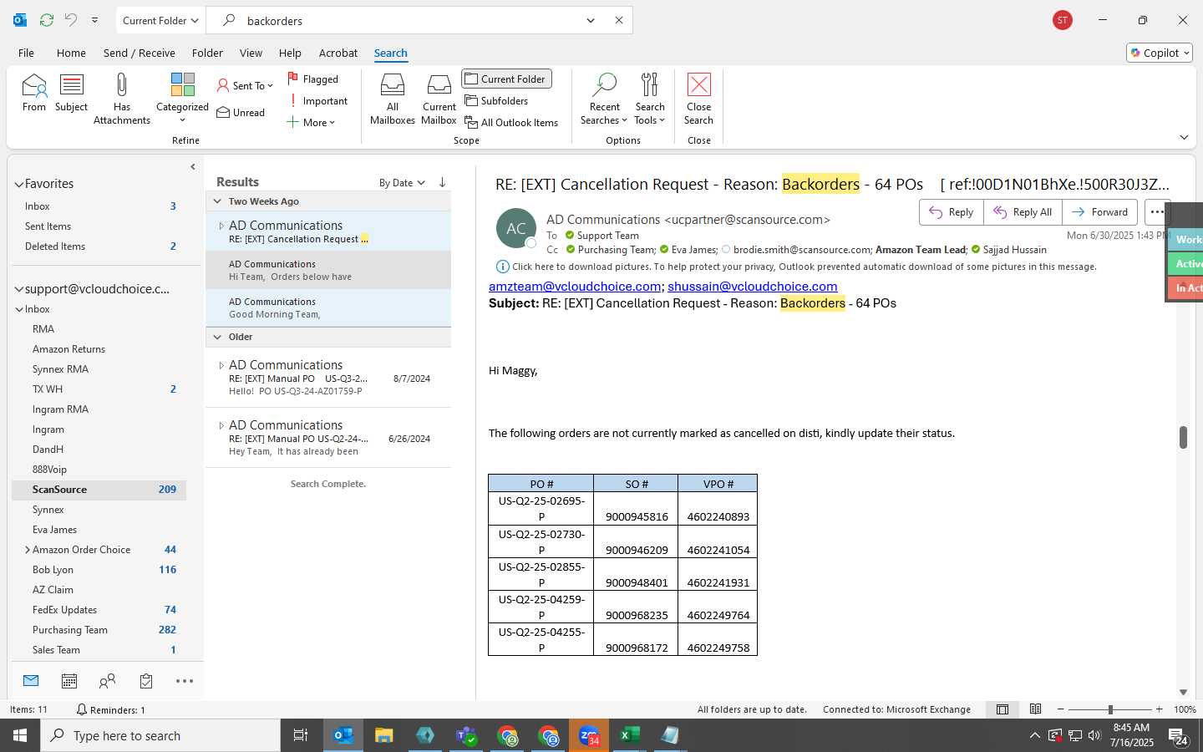Viewport: 1203px width, 752px height.
Task: Click the zoom out minus button
Action: coord(1061,709)
